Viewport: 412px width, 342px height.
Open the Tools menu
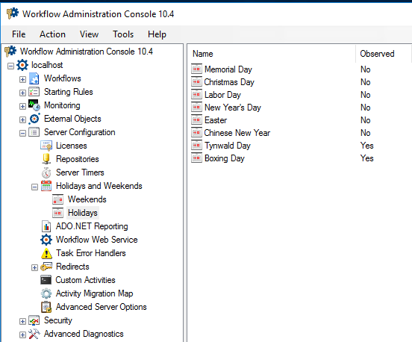tap(123, 34)
